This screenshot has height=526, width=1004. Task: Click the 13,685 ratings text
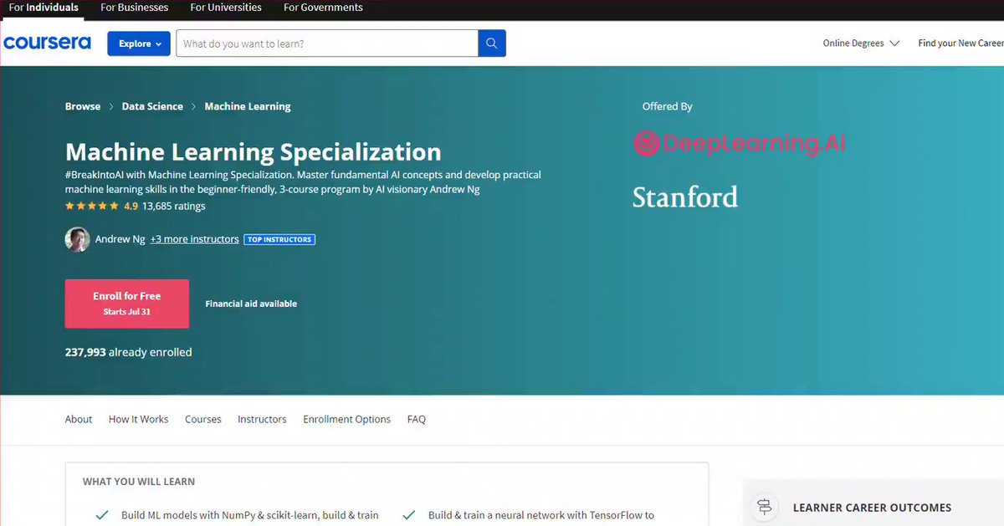pyautogui.click(x=173, y=206)
